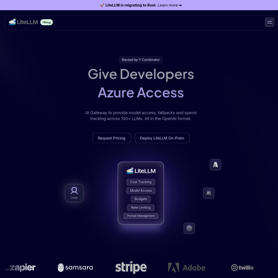Select the Model Access pill
Image resolution: width=278 pixels, height=278 pixels.
[141, 190]
